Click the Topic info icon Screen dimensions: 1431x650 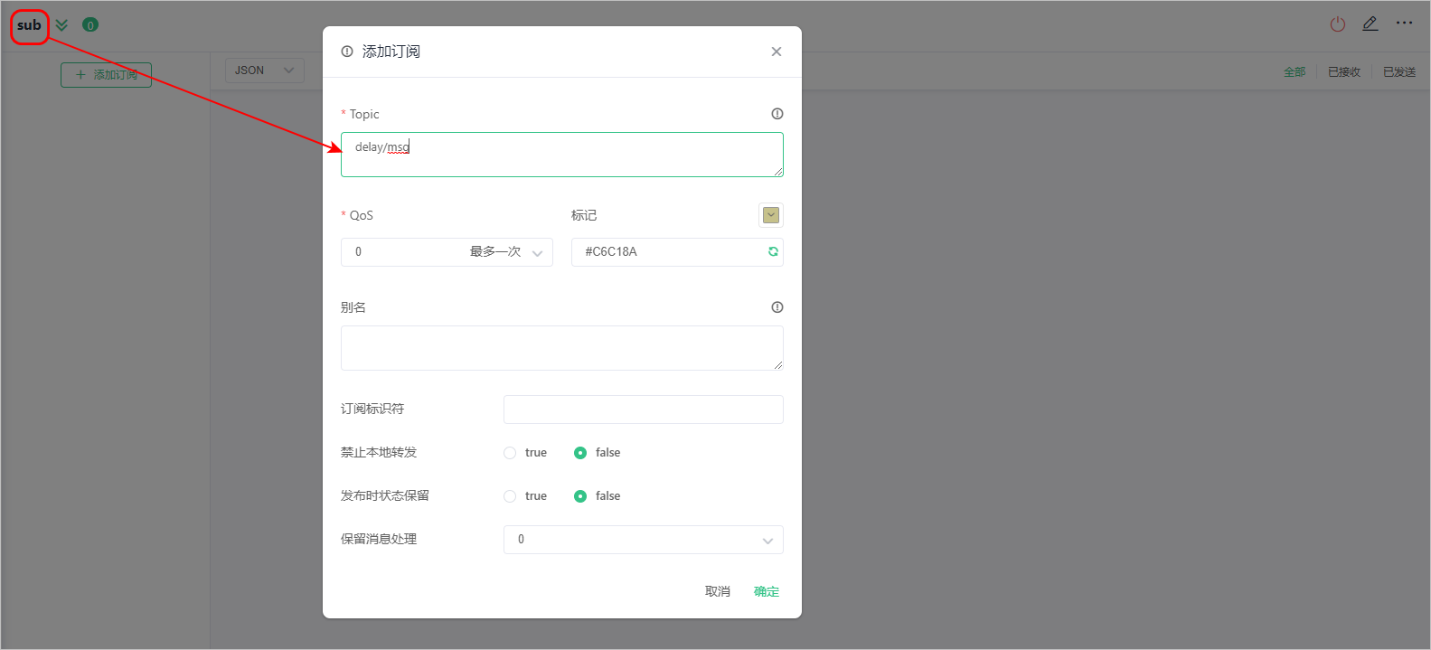pyautogui.click(x=777, y=114)
